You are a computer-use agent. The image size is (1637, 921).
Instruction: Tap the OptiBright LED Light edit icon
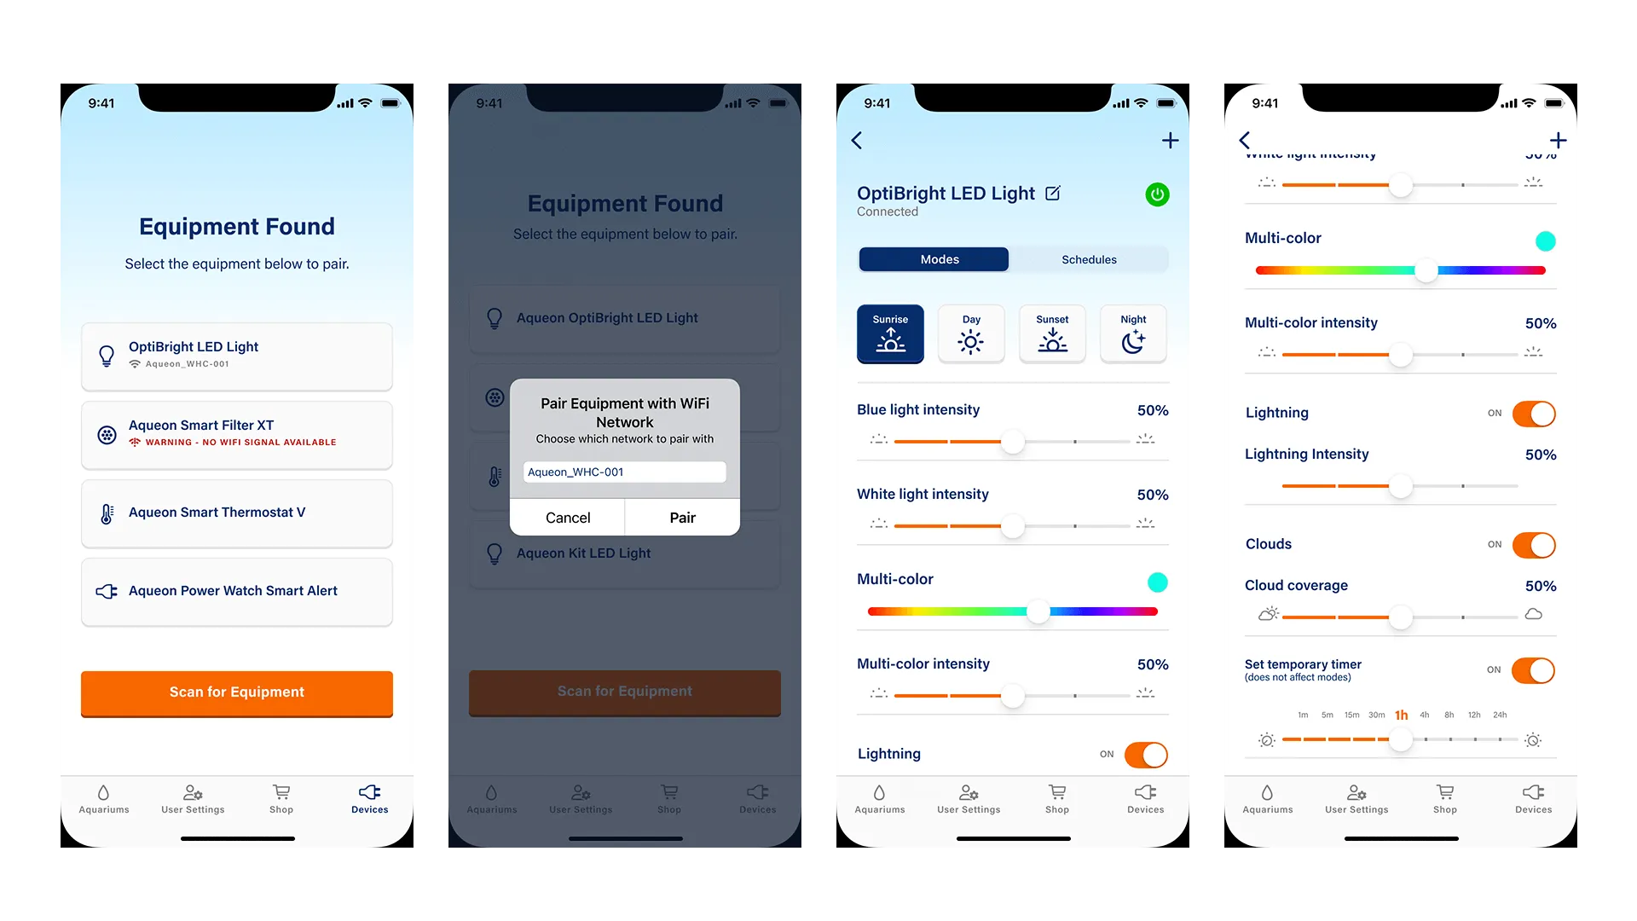(x=1052, y=192)
